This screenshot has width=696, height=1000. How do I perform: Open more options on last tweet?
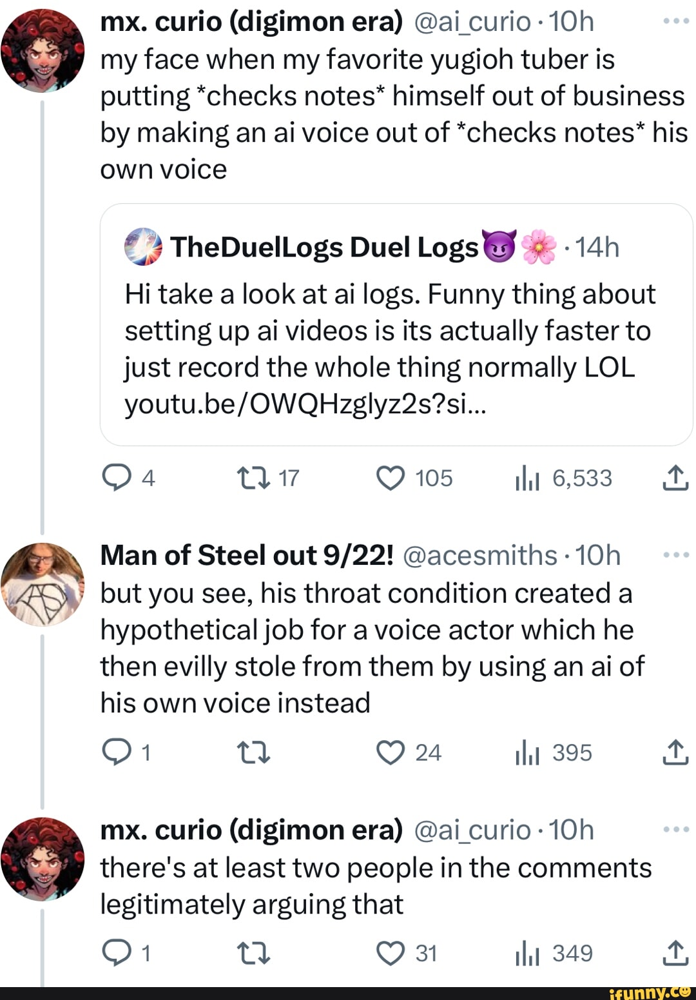tap(675, 830)
